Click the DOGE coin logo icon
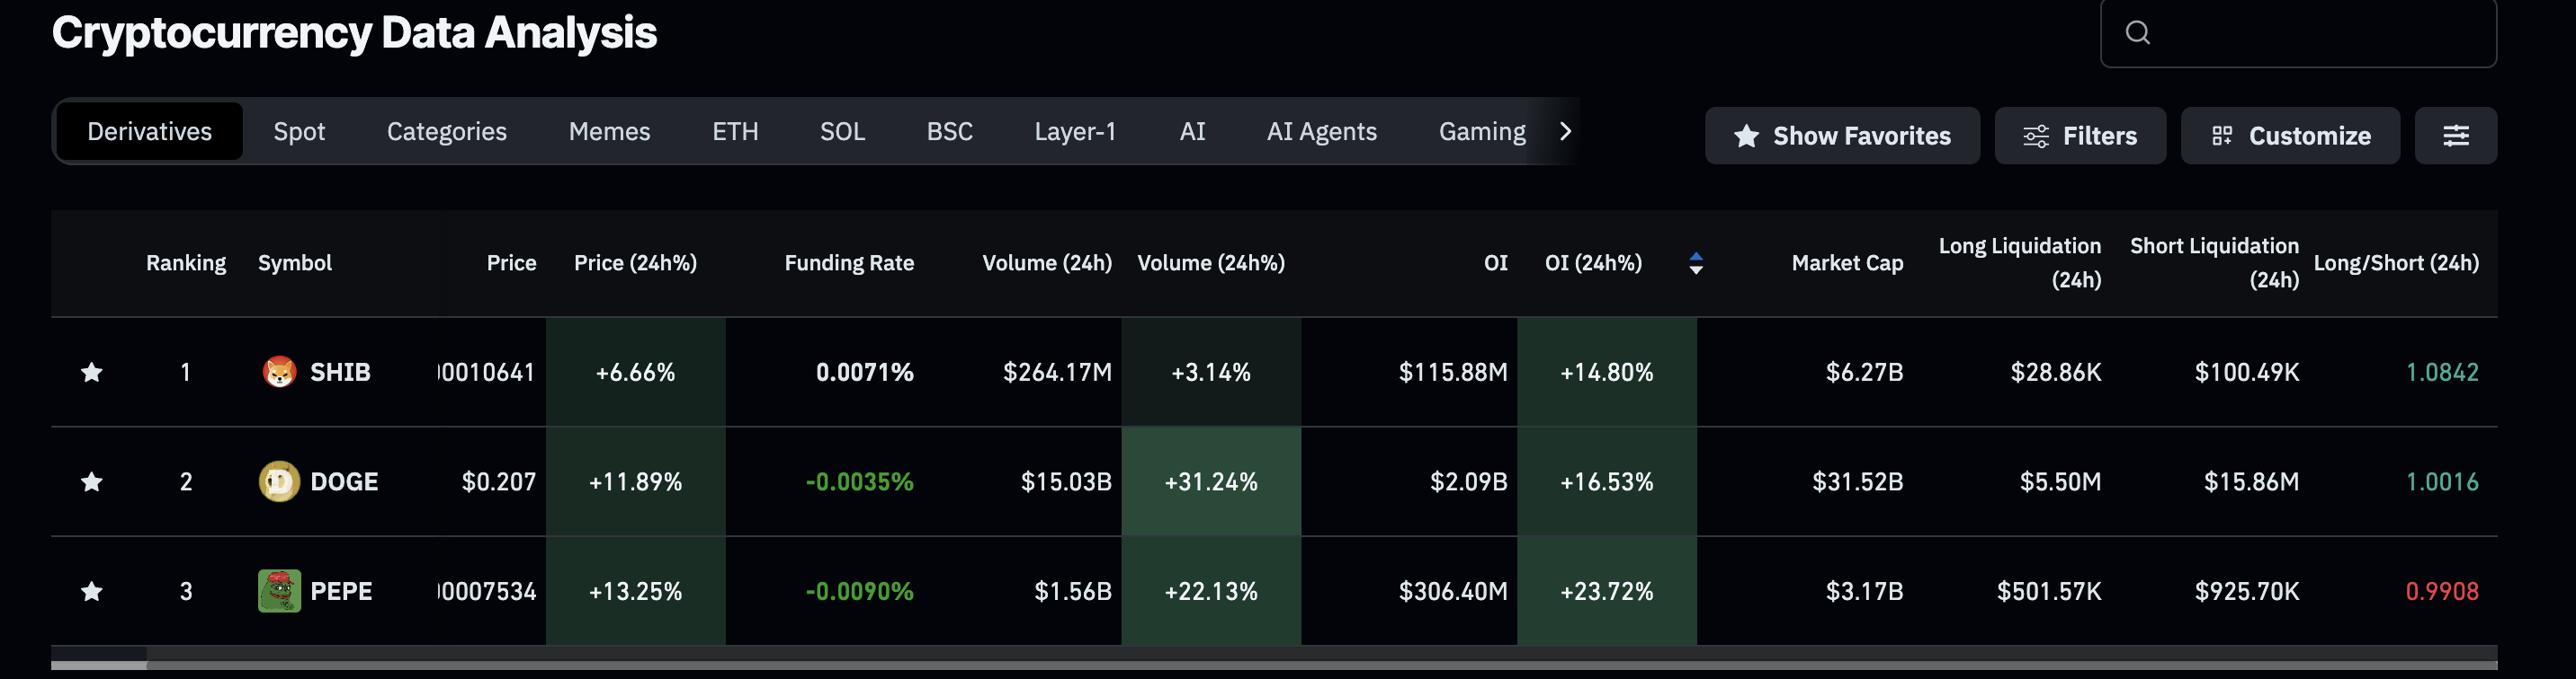Viewport: 2576px width, 679px height. [x=279, y=481]
